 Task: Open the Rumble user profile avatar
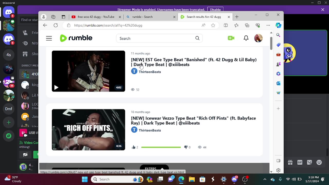tap(258, 38)
